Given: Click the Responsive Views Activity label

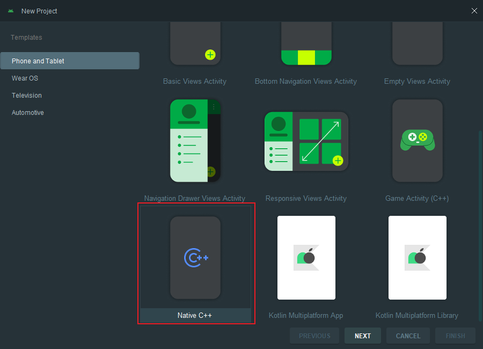Looking at the screenshot, I should (x=306, y=198).
